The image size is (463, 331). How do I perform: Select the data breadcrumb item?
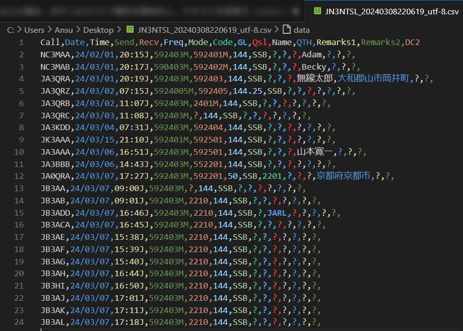click(301, 30)
